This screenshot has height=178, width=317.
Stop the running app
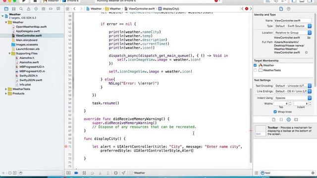35,1
